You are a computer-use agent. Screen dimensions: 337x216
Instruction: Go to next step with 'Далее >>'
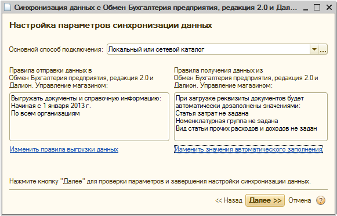[x=265, y=200]
